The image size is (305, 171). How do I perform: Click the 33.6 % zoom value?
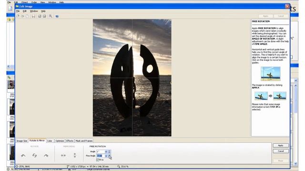click(125, 166)
